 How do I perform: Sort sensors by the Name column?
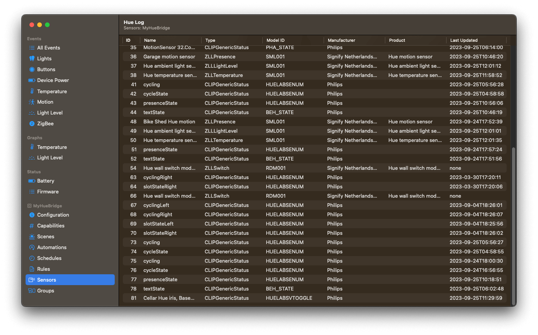tap(149, 40)
